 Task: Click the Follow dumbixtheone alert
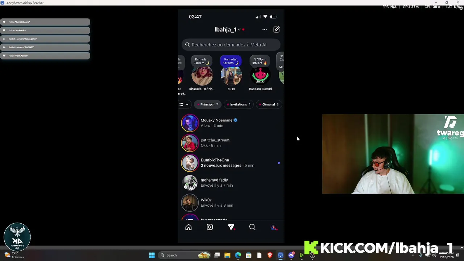[45, 22]
